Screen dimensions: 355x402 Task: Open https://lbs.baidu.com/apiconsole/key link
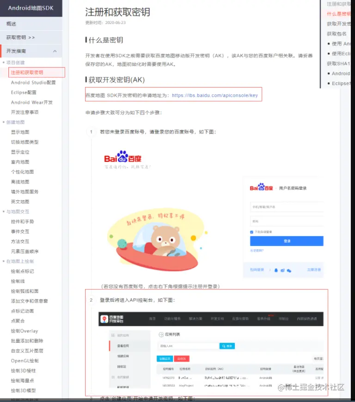click(214, 95)
